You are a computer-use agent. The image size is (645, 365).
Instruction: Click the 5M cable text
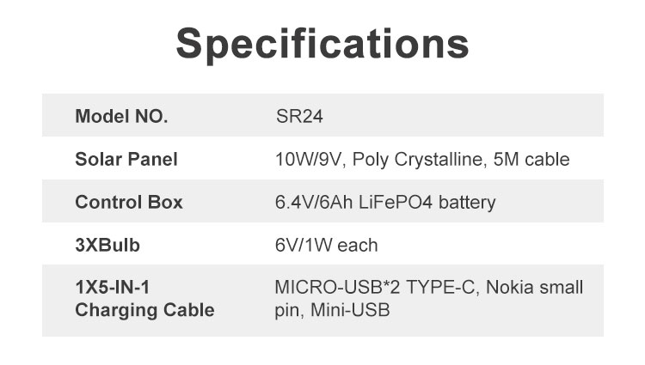tap(531, 159)
